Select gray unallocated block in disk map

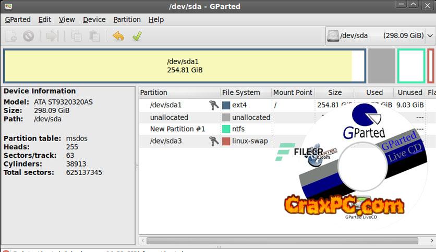tap(382, 66)
